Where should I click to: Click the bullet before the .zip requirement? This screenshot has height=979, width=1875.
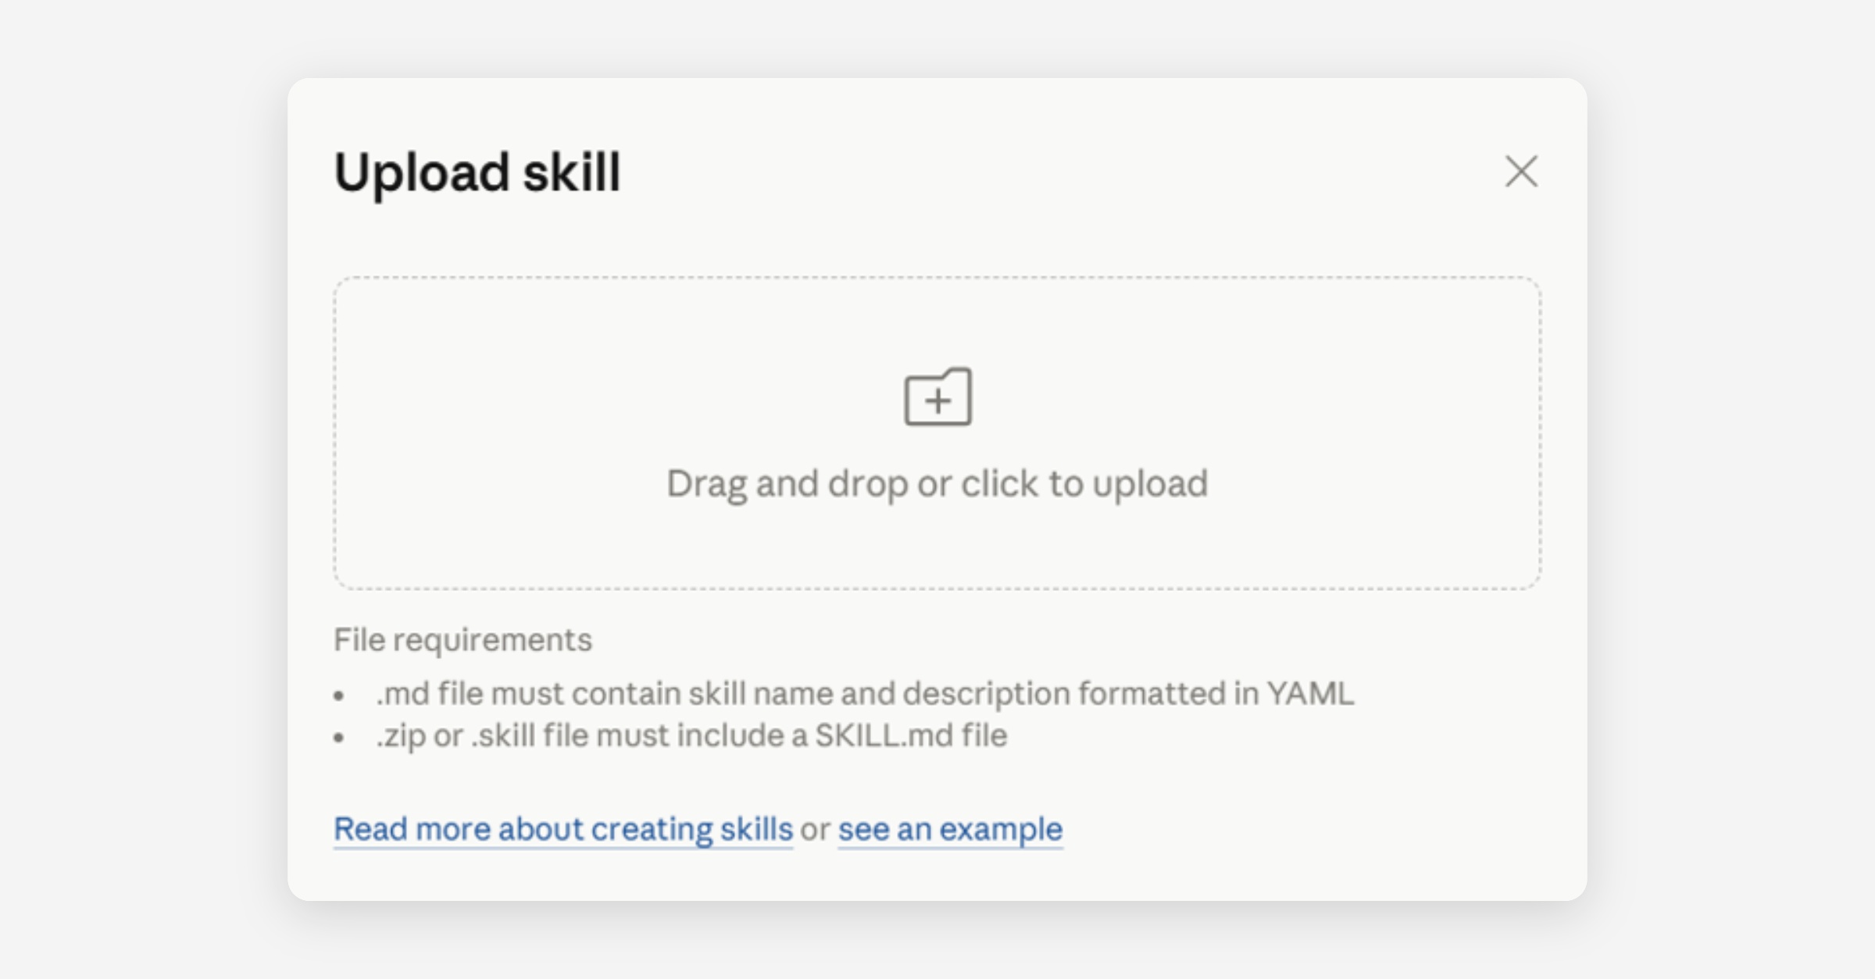[339, 738]
